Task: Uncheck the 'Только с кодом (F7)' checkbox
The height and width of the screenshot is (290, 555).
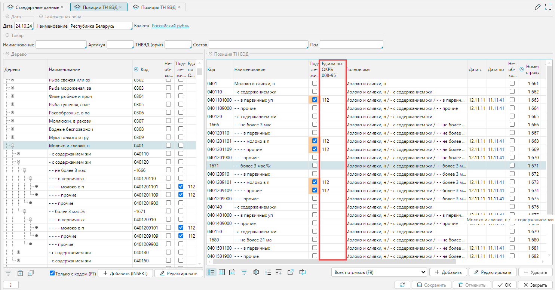Action: (52, 273)
